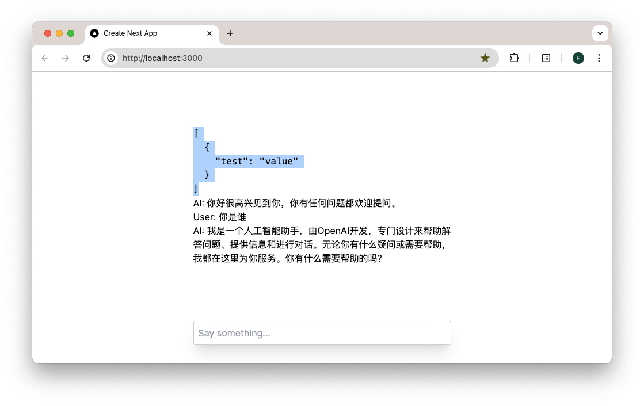This screenshot has height=406, width=644.
Task: Reload the localhost page
Action: [86, 58]
